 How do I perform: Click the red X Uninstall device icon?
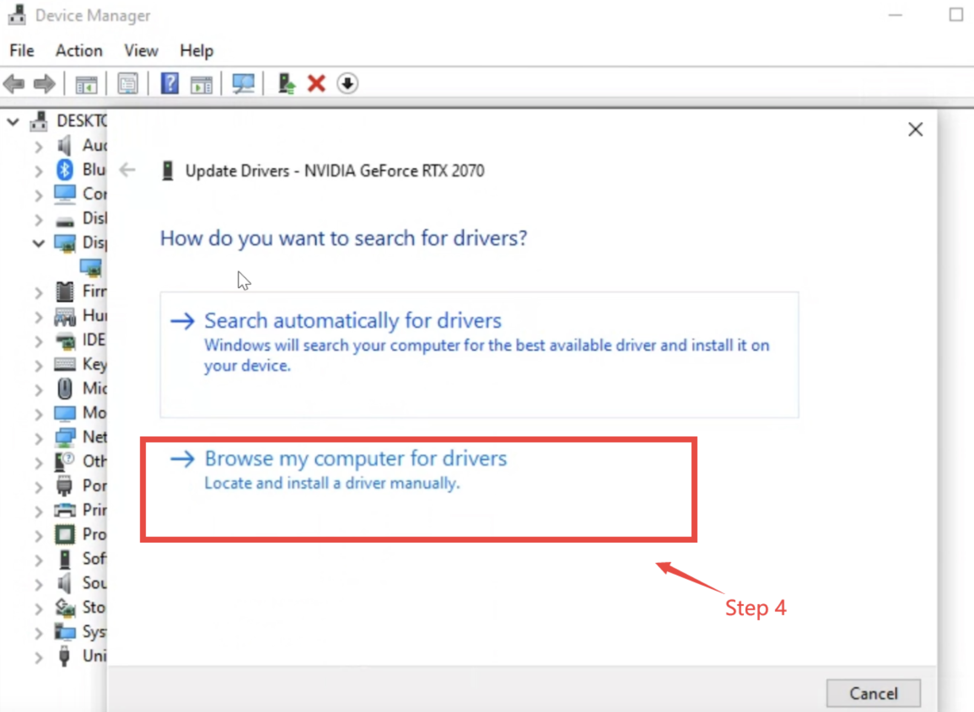[316, 83]
